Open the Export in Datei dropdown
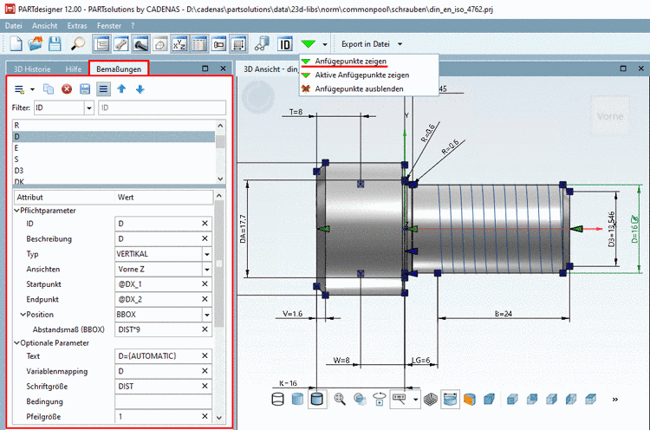The image size is (650, 430). pyautogui.click(x=400, y=43)
